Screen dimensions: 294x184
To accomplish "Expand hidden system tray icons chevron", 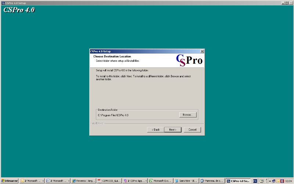I will click(x=270, y=181).
